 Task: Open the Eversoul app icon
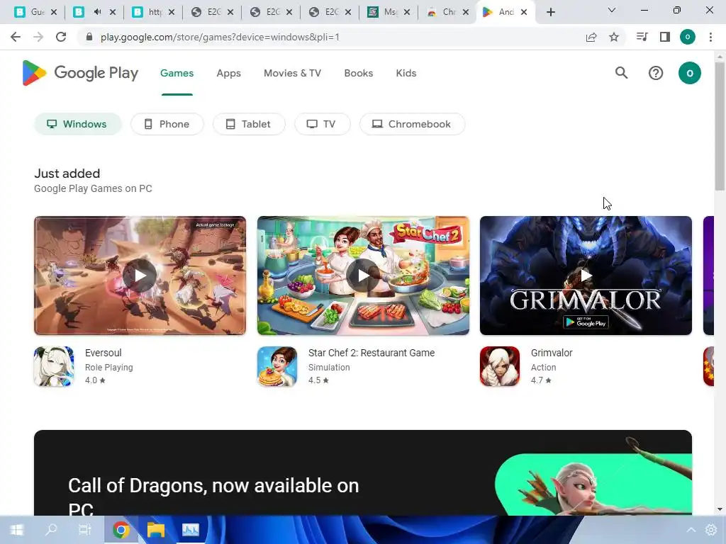pyautogui.click(x=54, y=366)
